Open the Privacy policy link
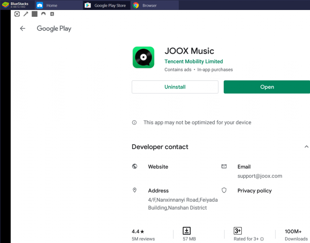 click(x=254, y=191)
